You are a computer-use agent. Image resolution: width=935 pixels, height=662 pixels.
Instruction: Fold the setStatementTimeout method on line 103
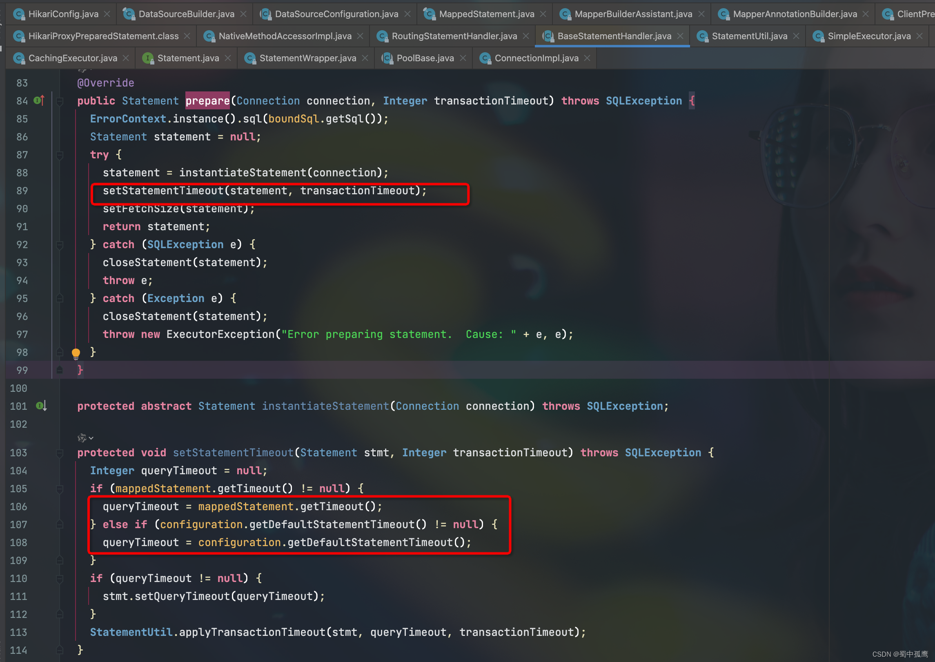point(60,453)
